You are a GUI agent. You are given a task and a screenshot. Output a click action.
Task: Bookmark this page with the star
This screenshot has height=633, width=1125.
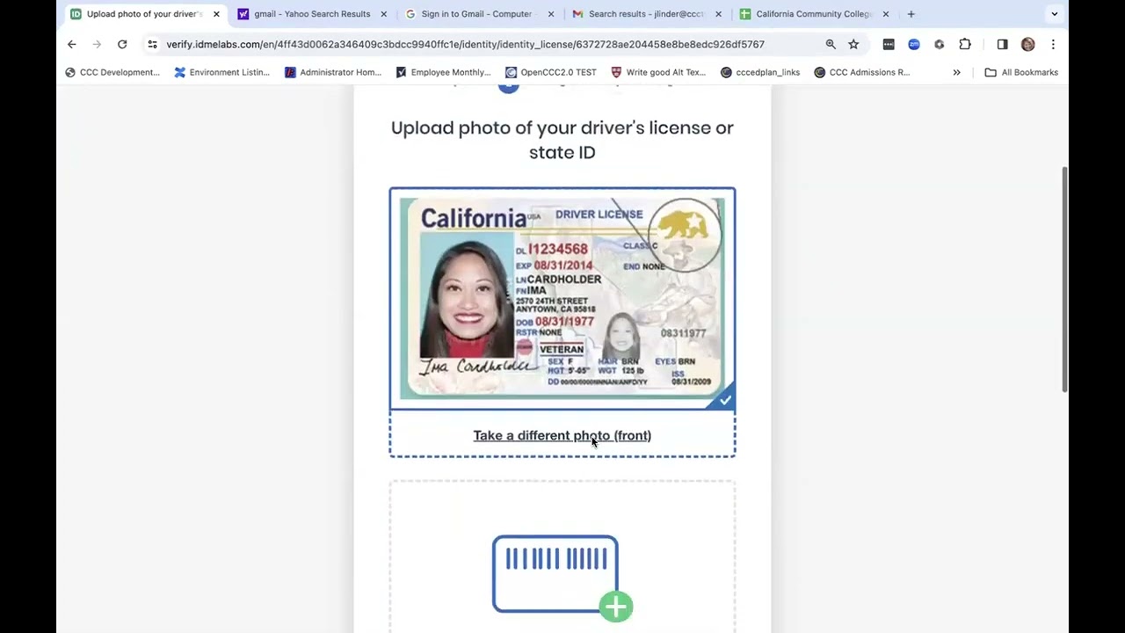point(853,44)
